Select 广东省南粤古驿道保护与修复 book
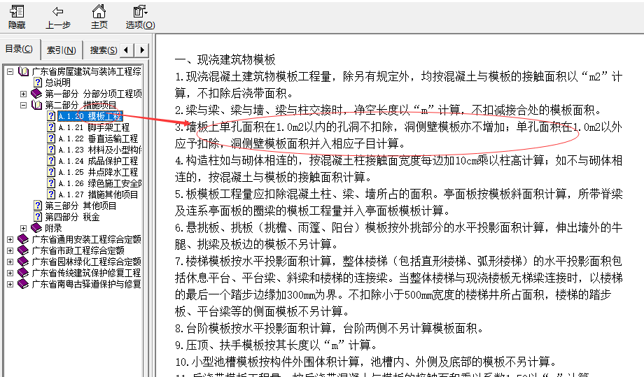 [x=86, y=284]
